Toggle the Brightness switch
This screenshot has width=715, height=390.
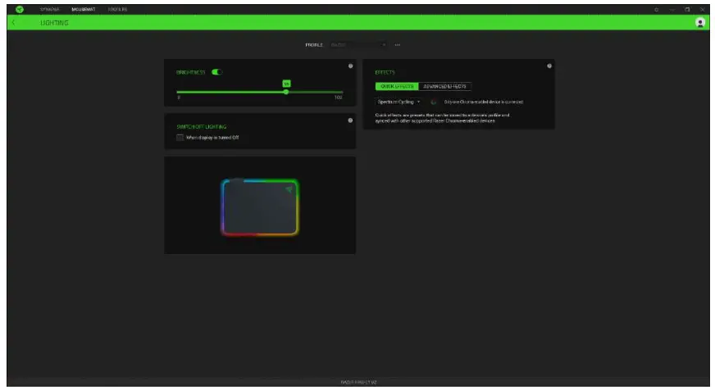216,72
